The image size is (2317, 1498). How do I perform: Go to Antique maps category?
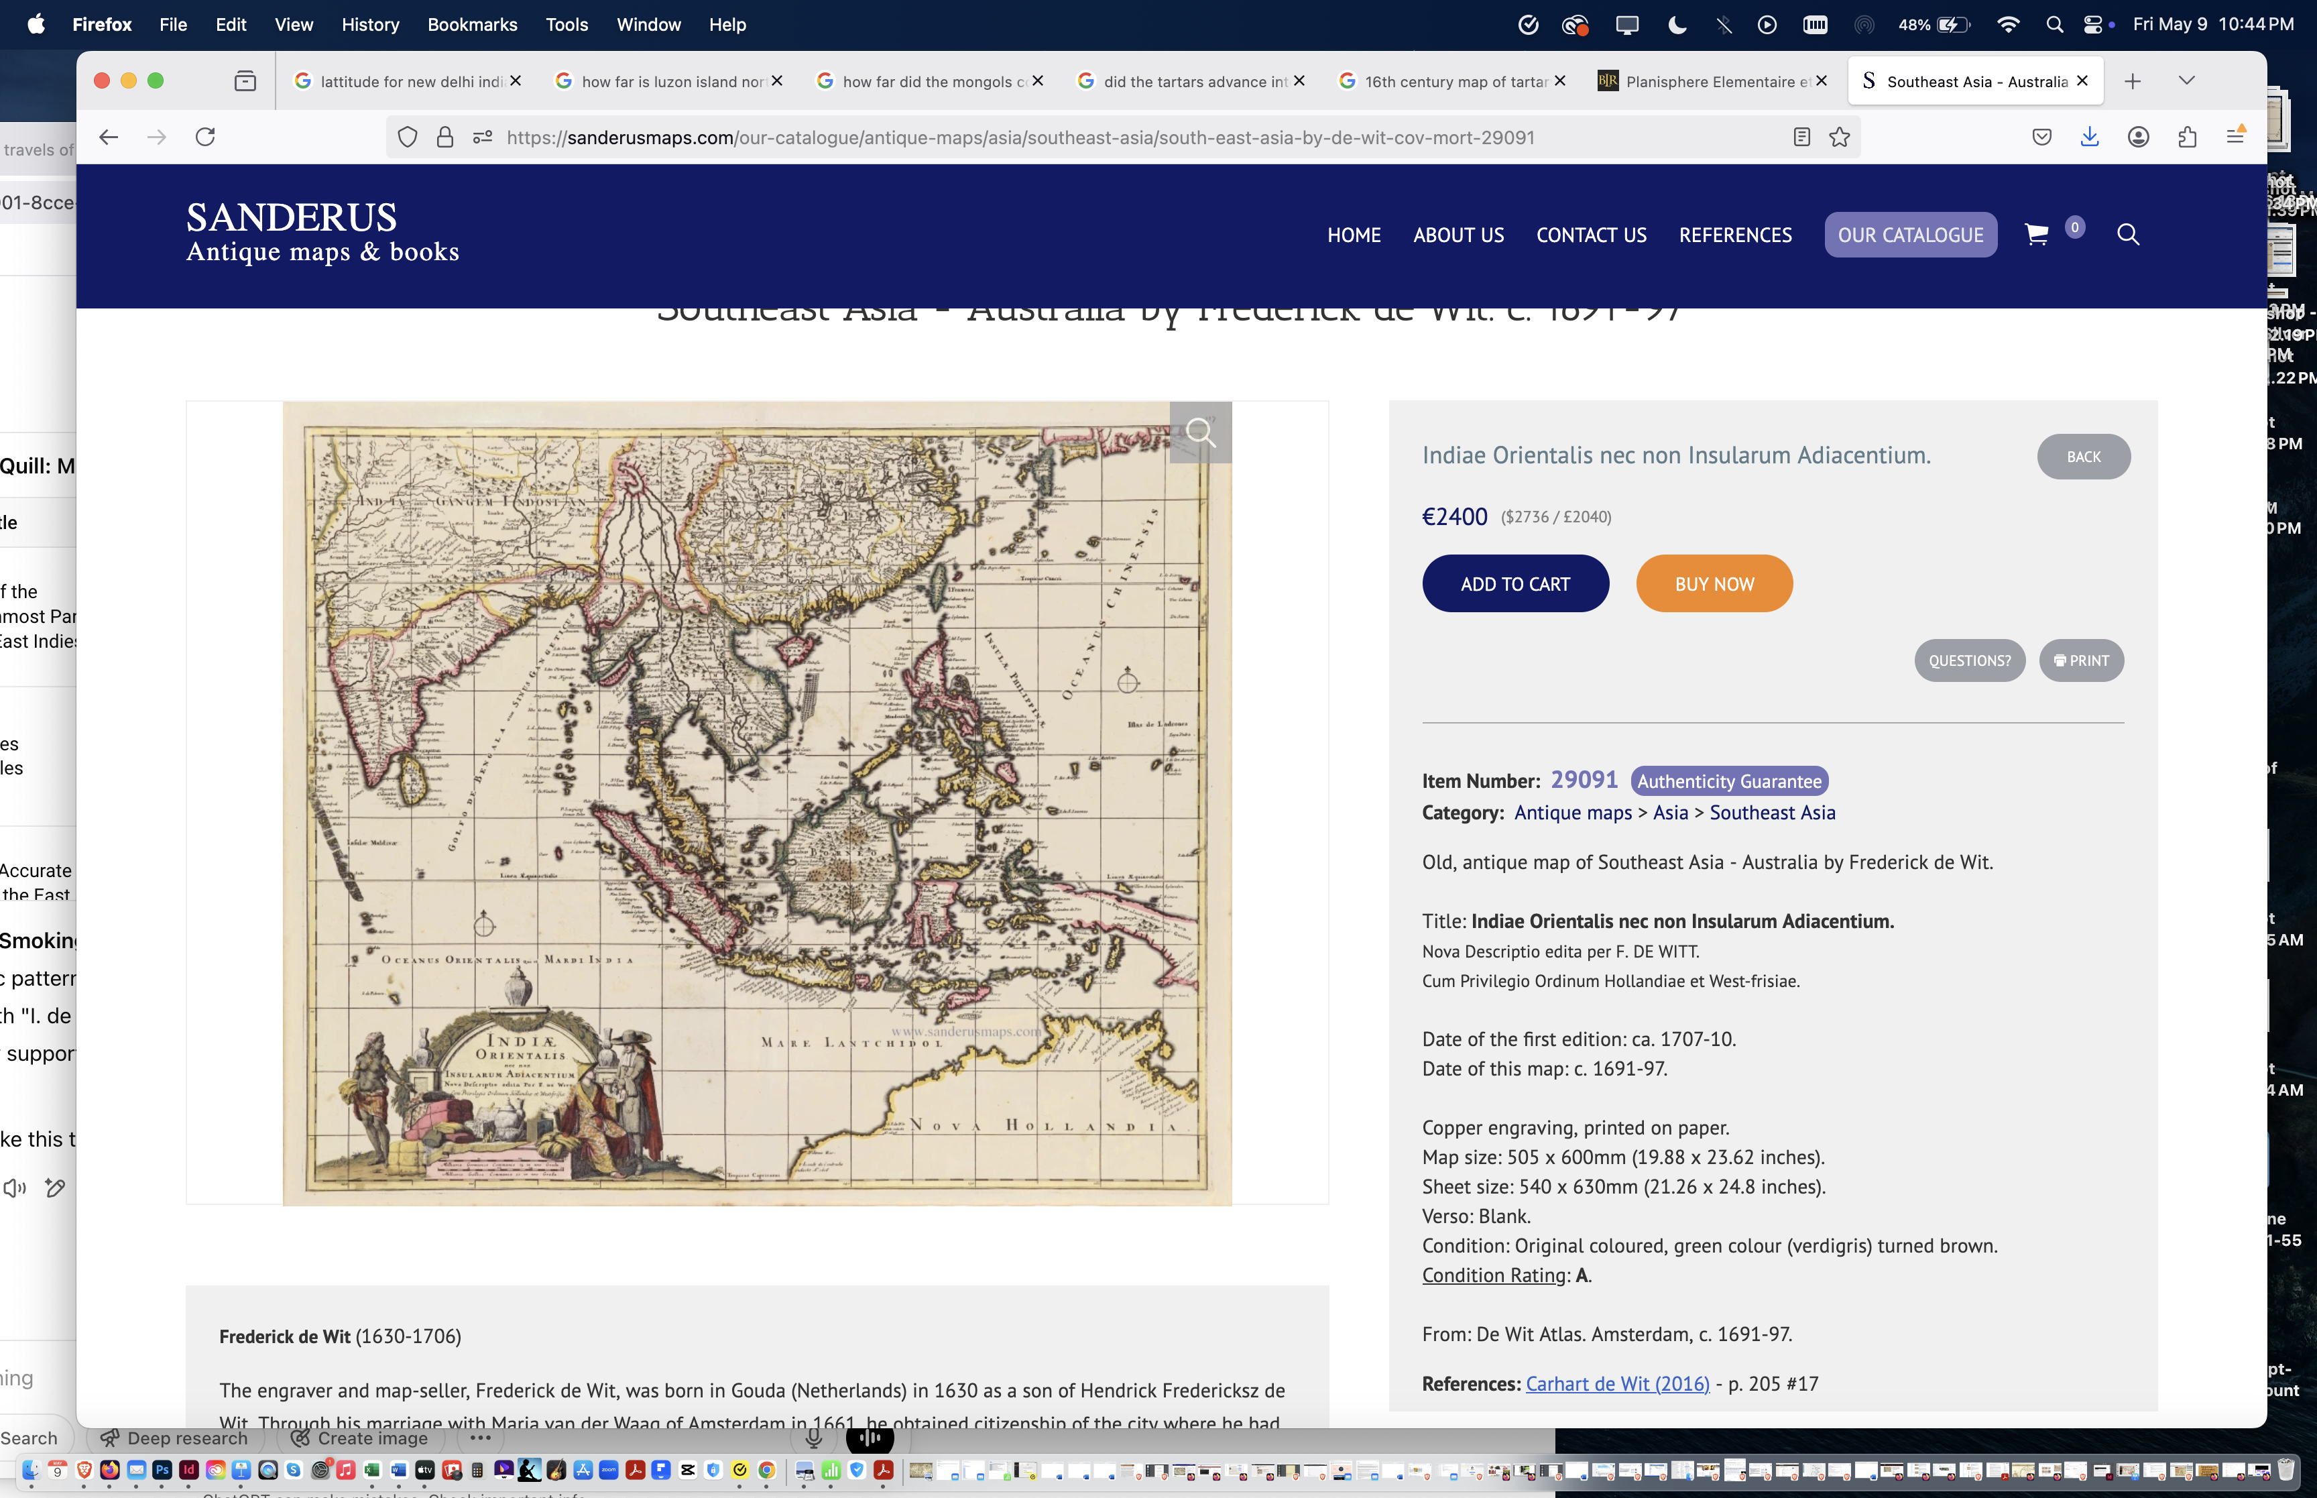point(1572,812)
